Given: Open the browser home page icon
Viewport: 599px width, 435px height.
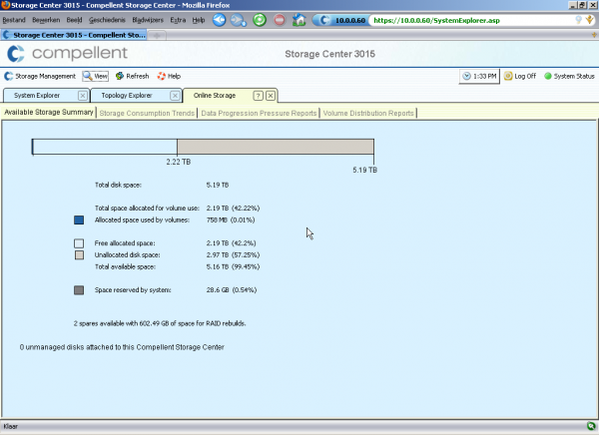Looking at the screenshot, I should pos(299,20).
